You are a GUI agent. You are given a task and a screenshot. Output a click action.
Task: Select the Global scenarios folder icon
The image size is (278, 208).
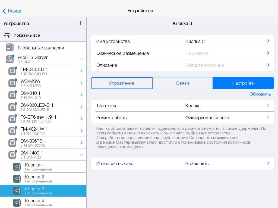[10, 48]
